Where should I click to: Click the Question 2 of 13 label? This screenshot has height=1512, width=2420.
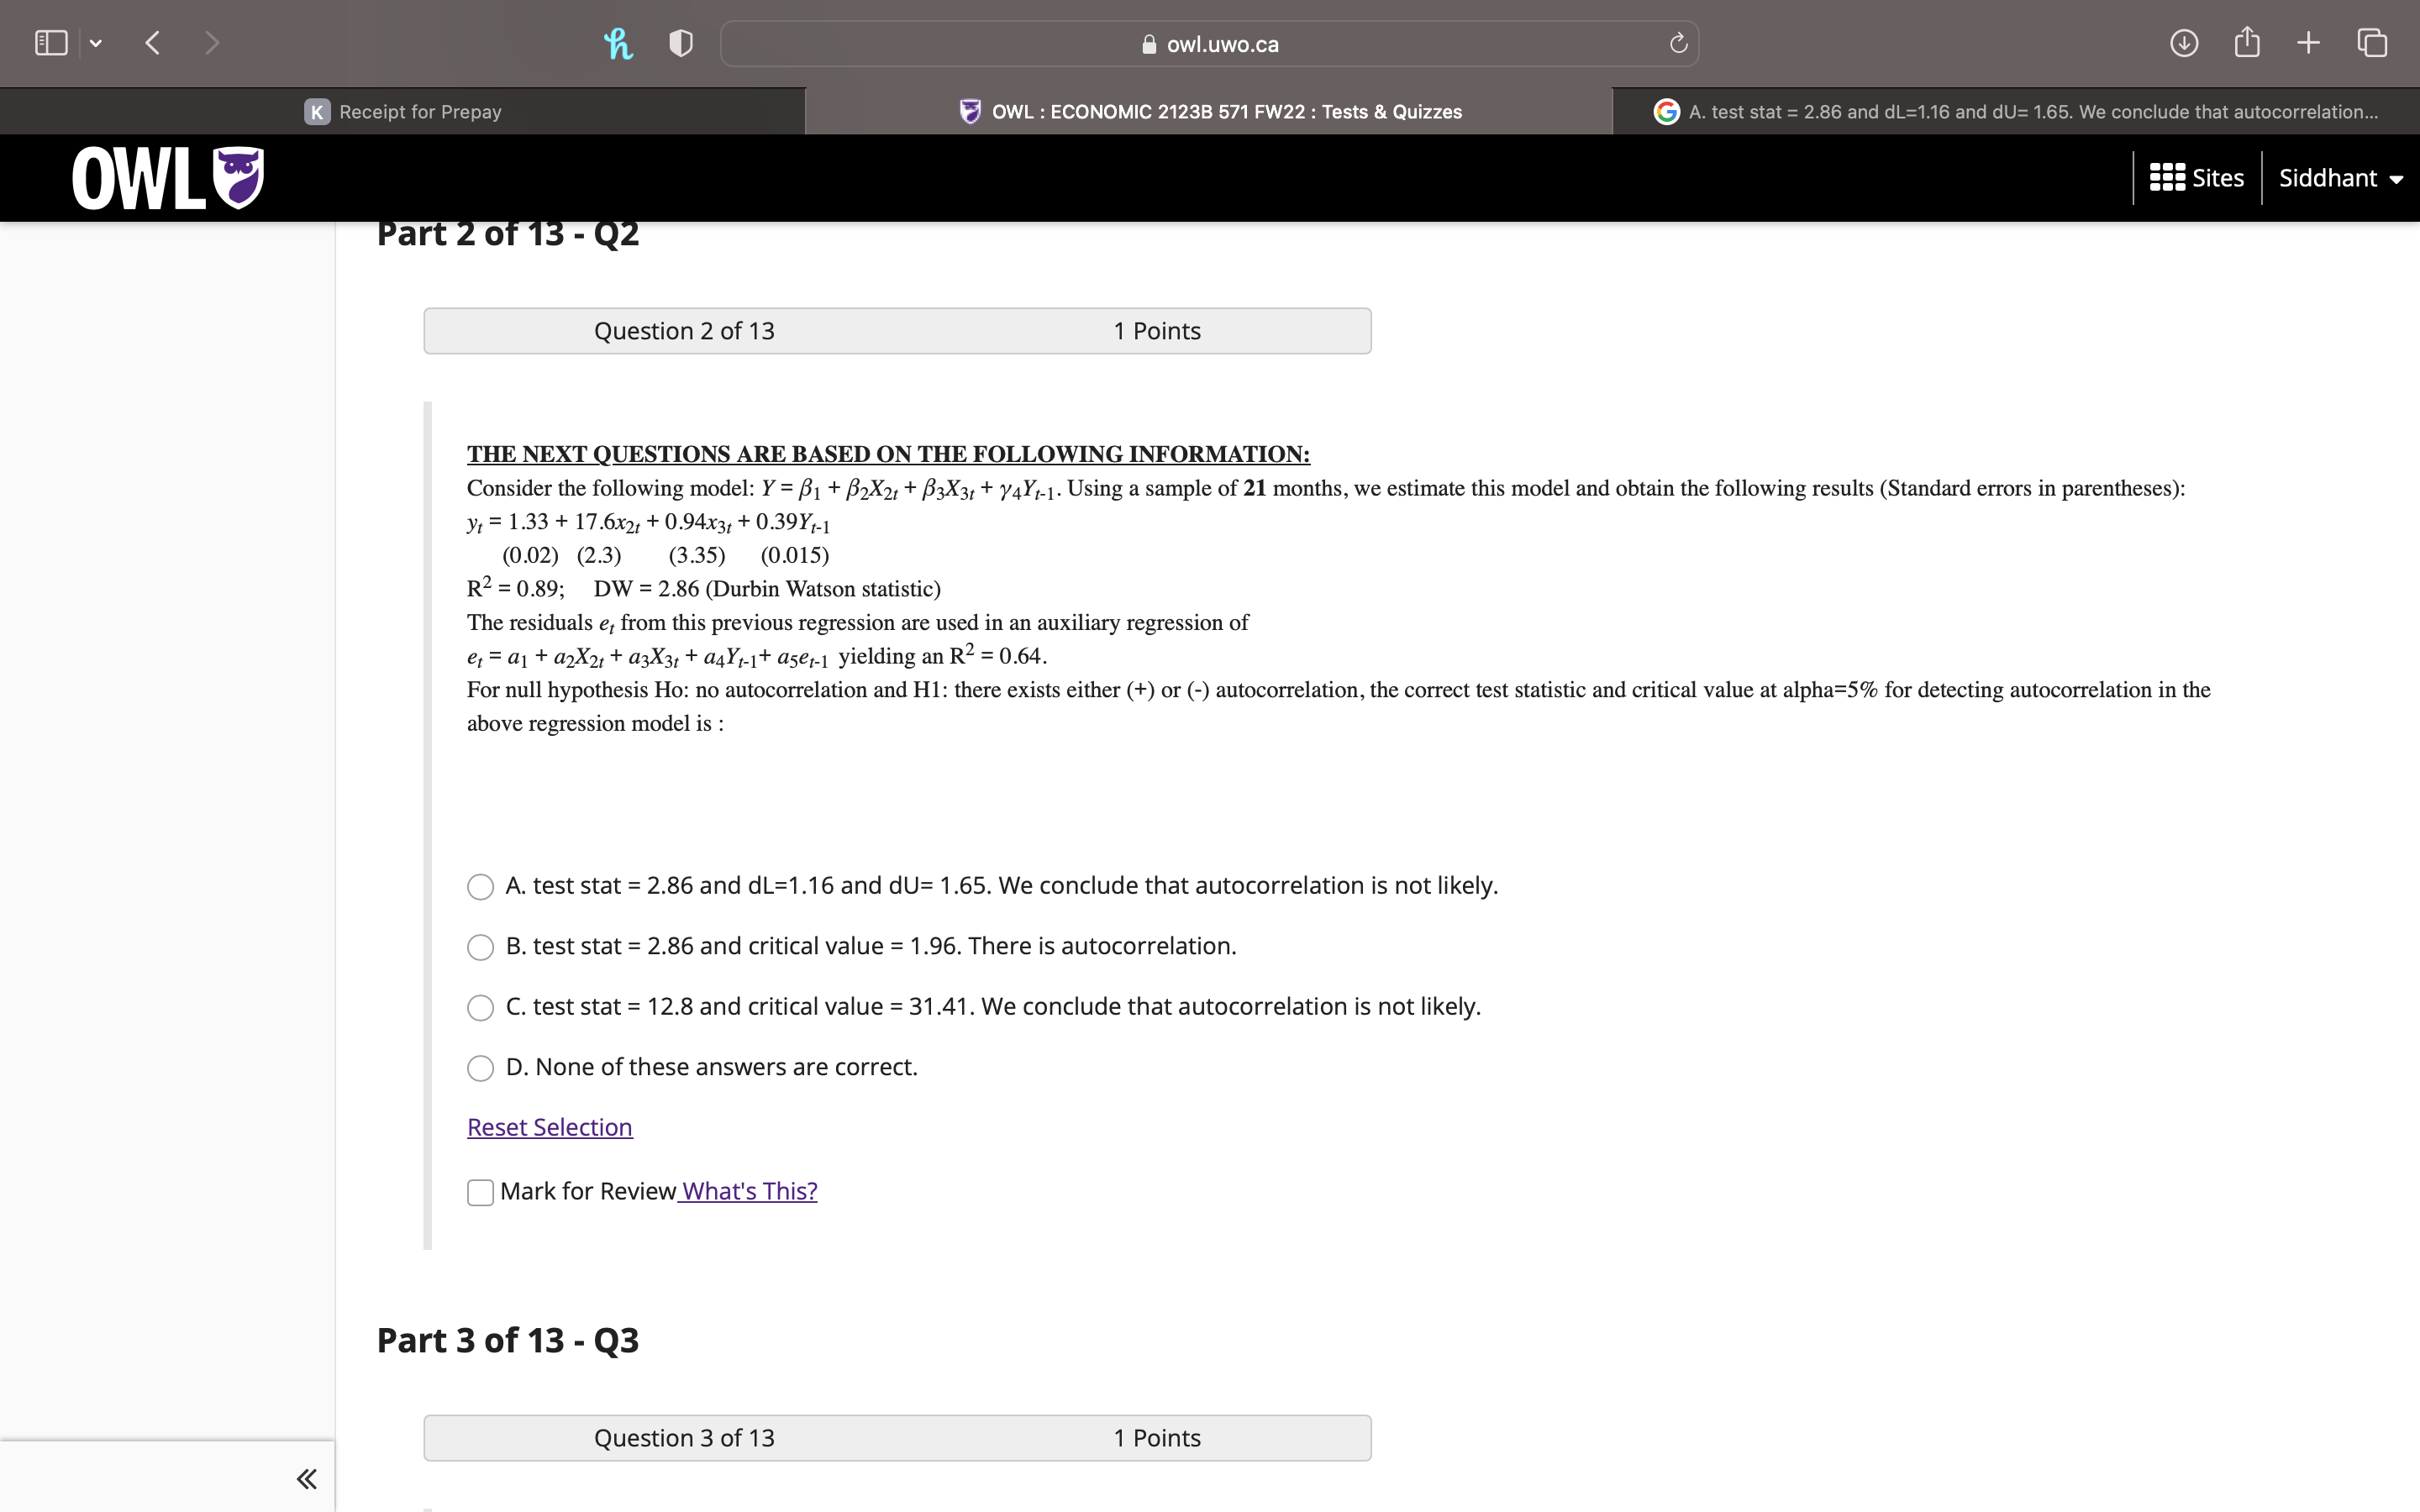684,331
